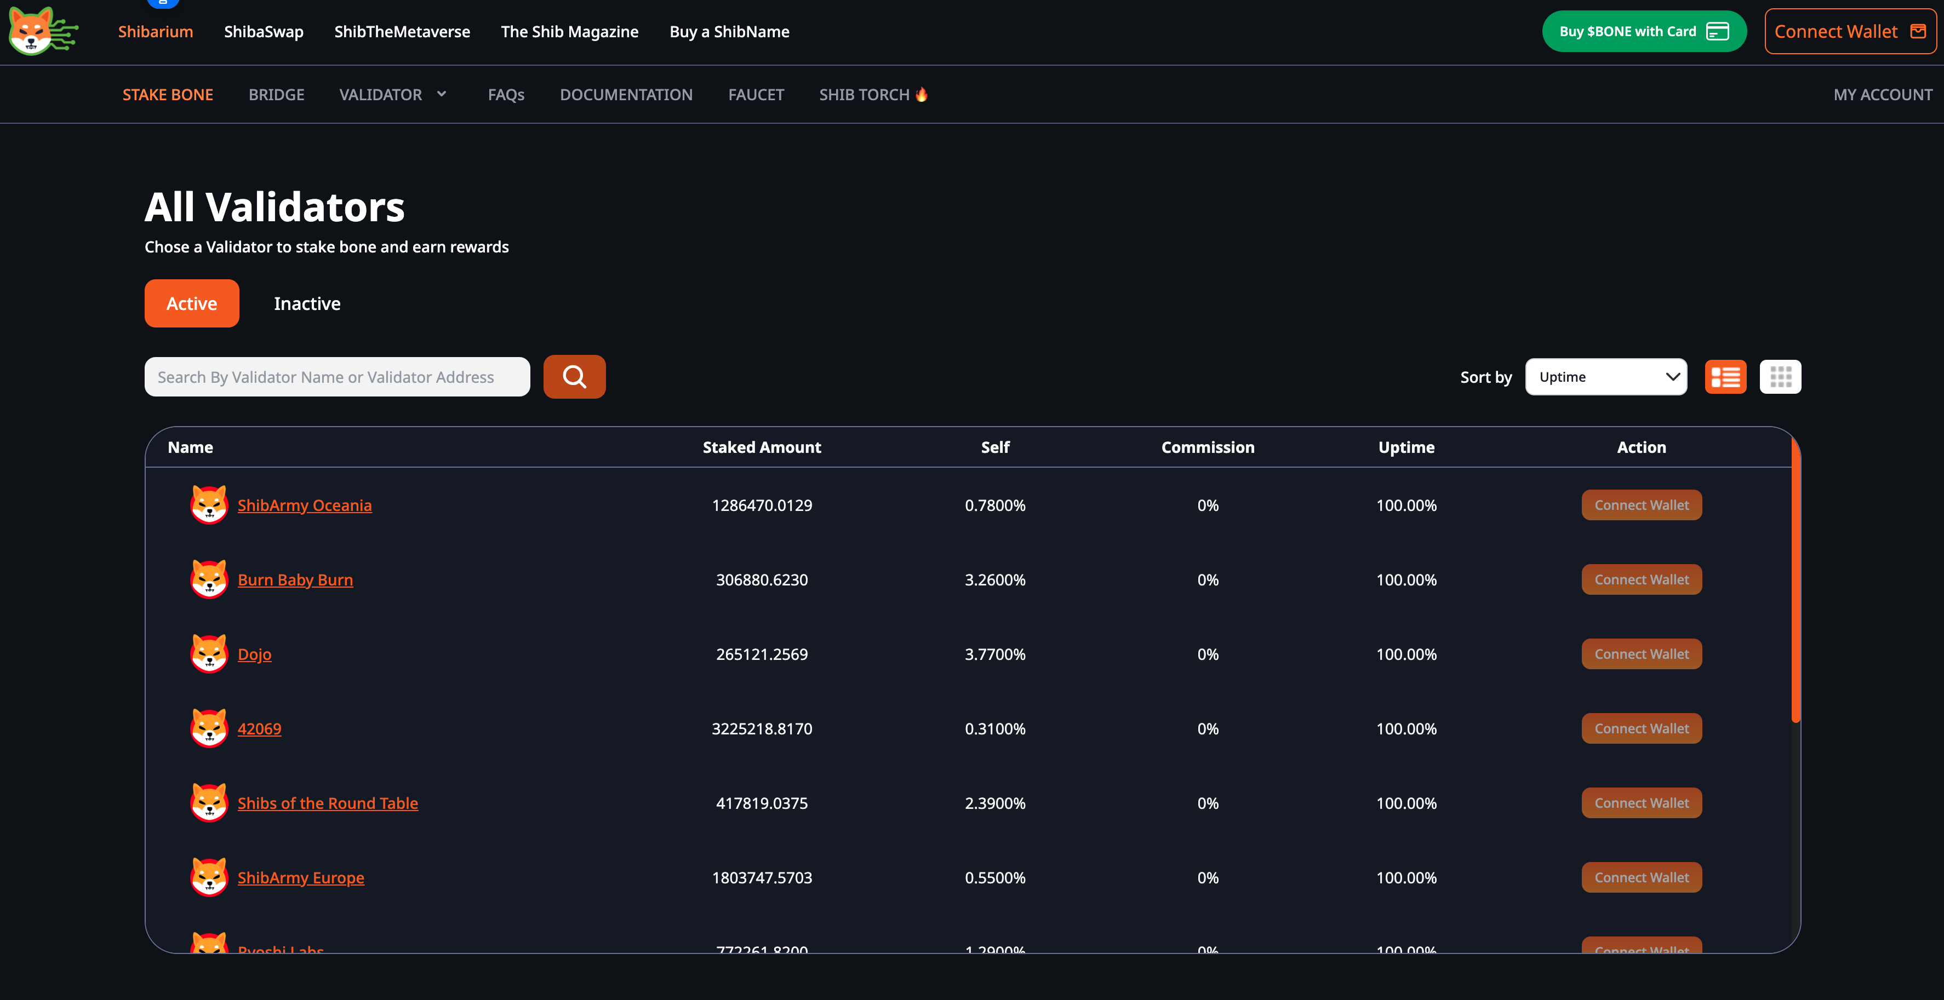The width and height of the screenshot is (1944, 1000).
Task: Click ShibArmy Oceania validator avatar
Action: point(209,504)
